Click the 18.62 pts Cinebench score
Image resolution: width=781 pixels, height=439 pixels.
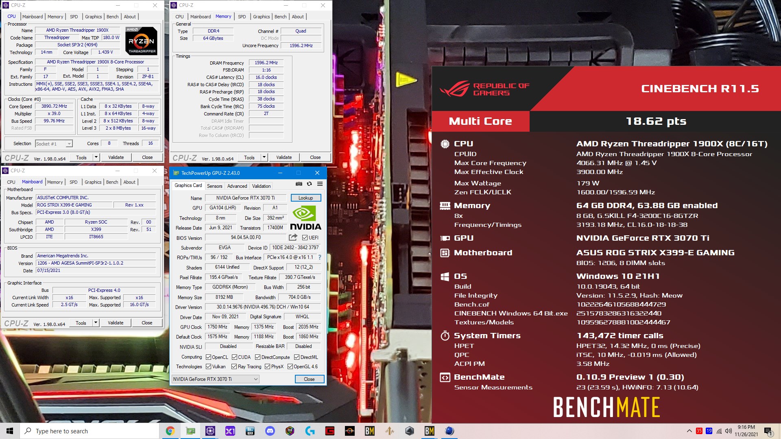[x=656, y=121]
